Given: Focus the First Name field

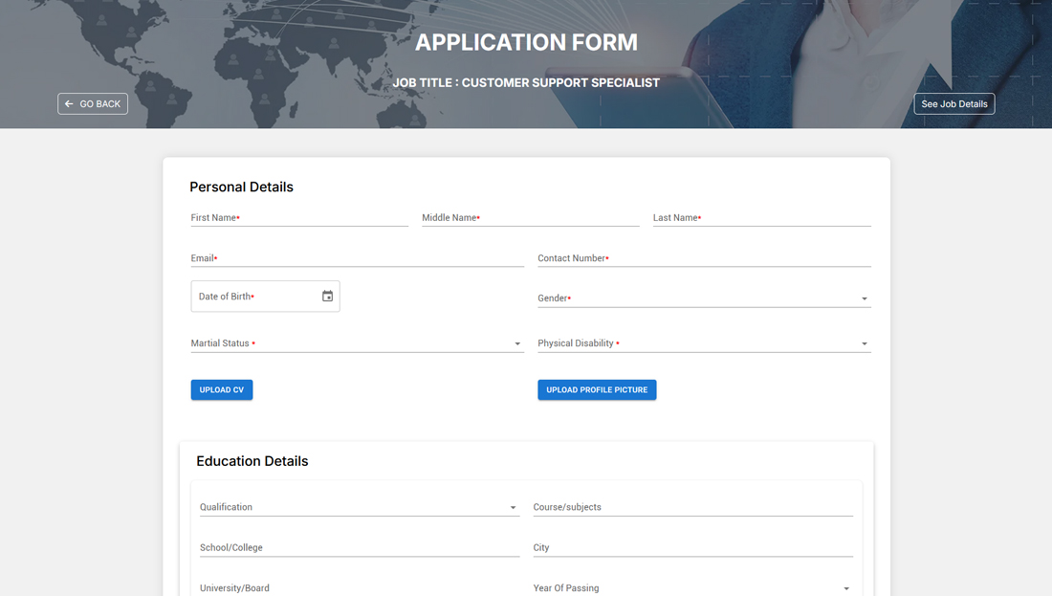Looking at the screenshot, I should pos(299,218).
